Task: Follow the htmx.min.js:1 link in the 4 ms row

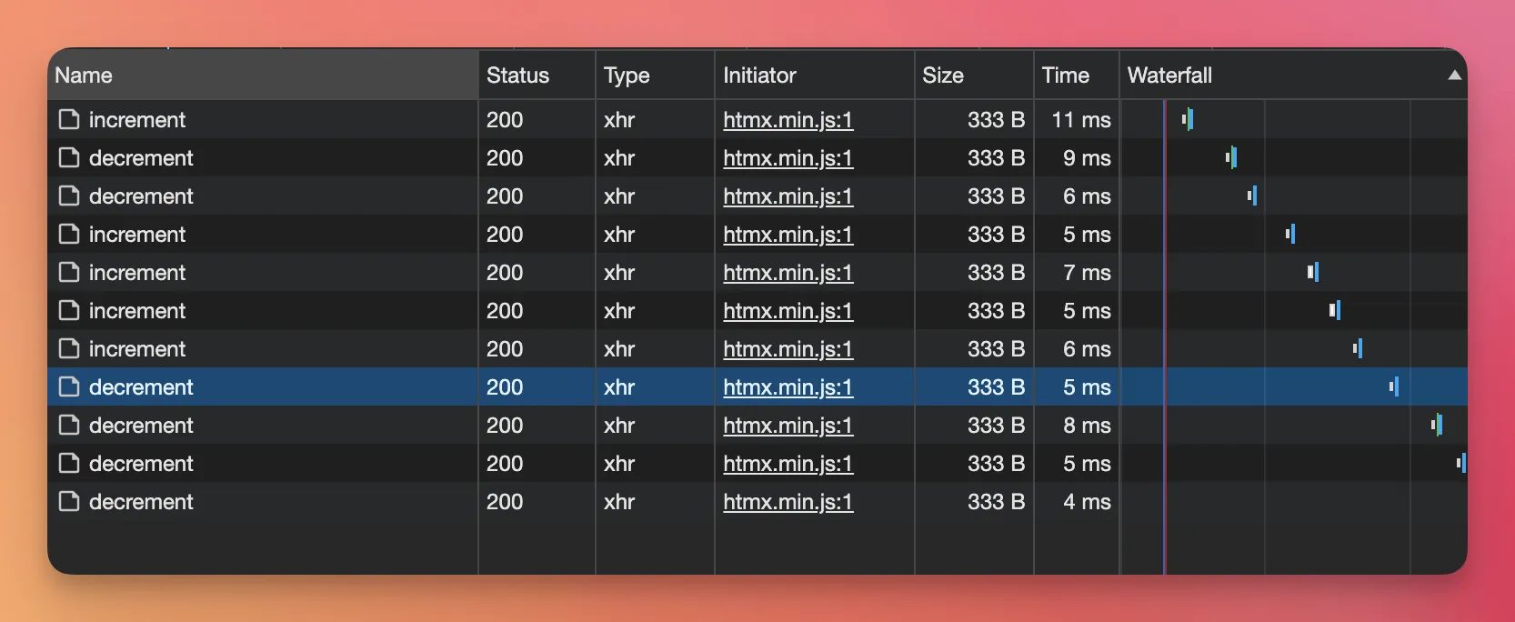Action: coord(788,502)
